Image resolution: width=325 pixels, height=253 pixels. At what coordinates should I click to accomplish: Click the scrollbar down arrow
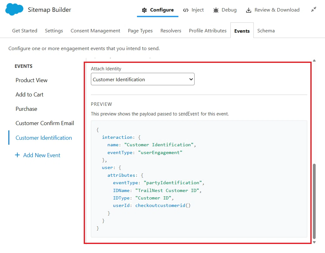pos(314,242)
